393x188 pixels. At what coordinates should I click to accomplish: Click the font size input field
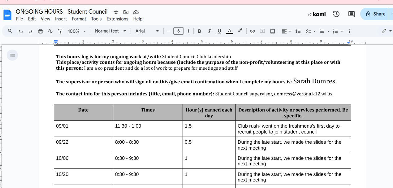[179, 31]
